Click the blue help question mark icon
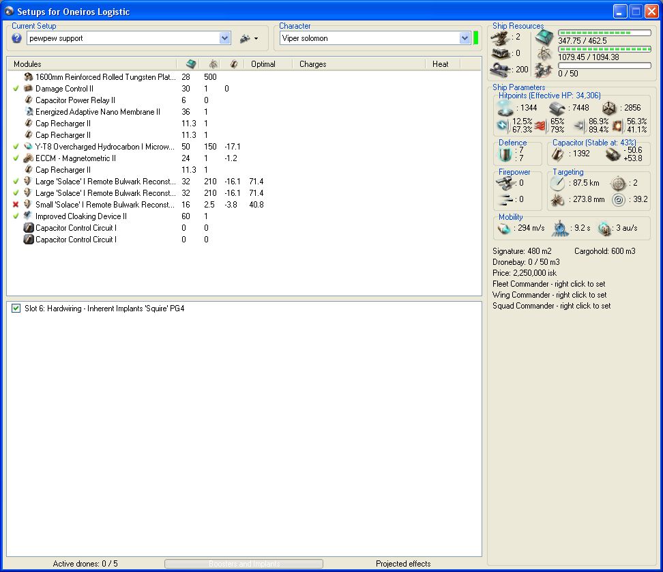This screenshot has width=663, height=572. [17, 38]
